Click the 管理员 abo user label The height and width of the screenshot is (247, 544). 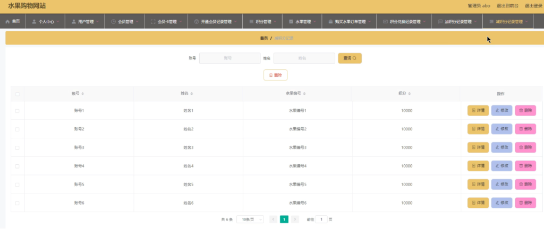point(479,6)
